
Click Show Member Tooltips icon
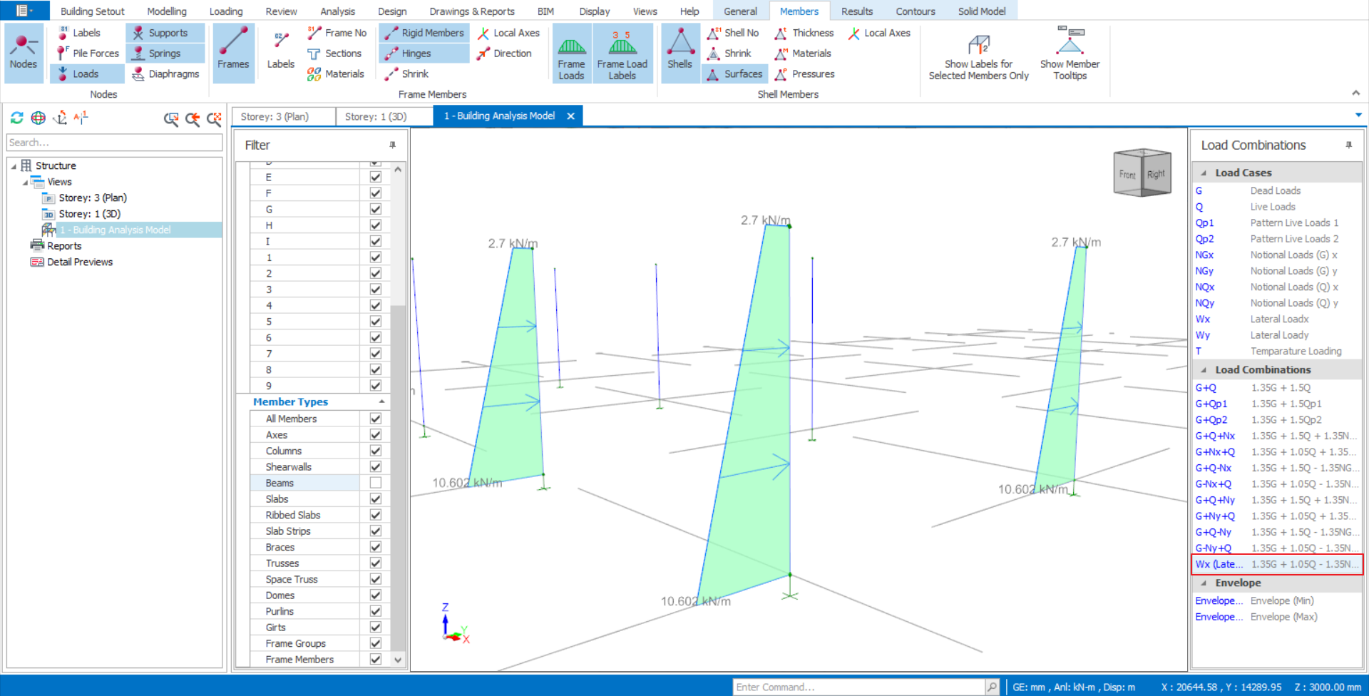coord(1070,53)
